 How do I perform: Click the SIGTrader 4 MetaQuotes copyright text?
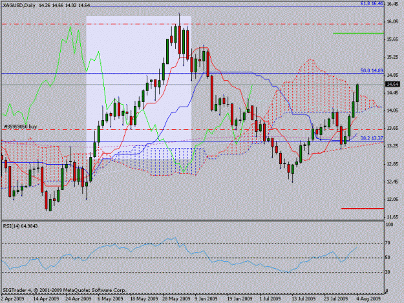pos(65,290)
